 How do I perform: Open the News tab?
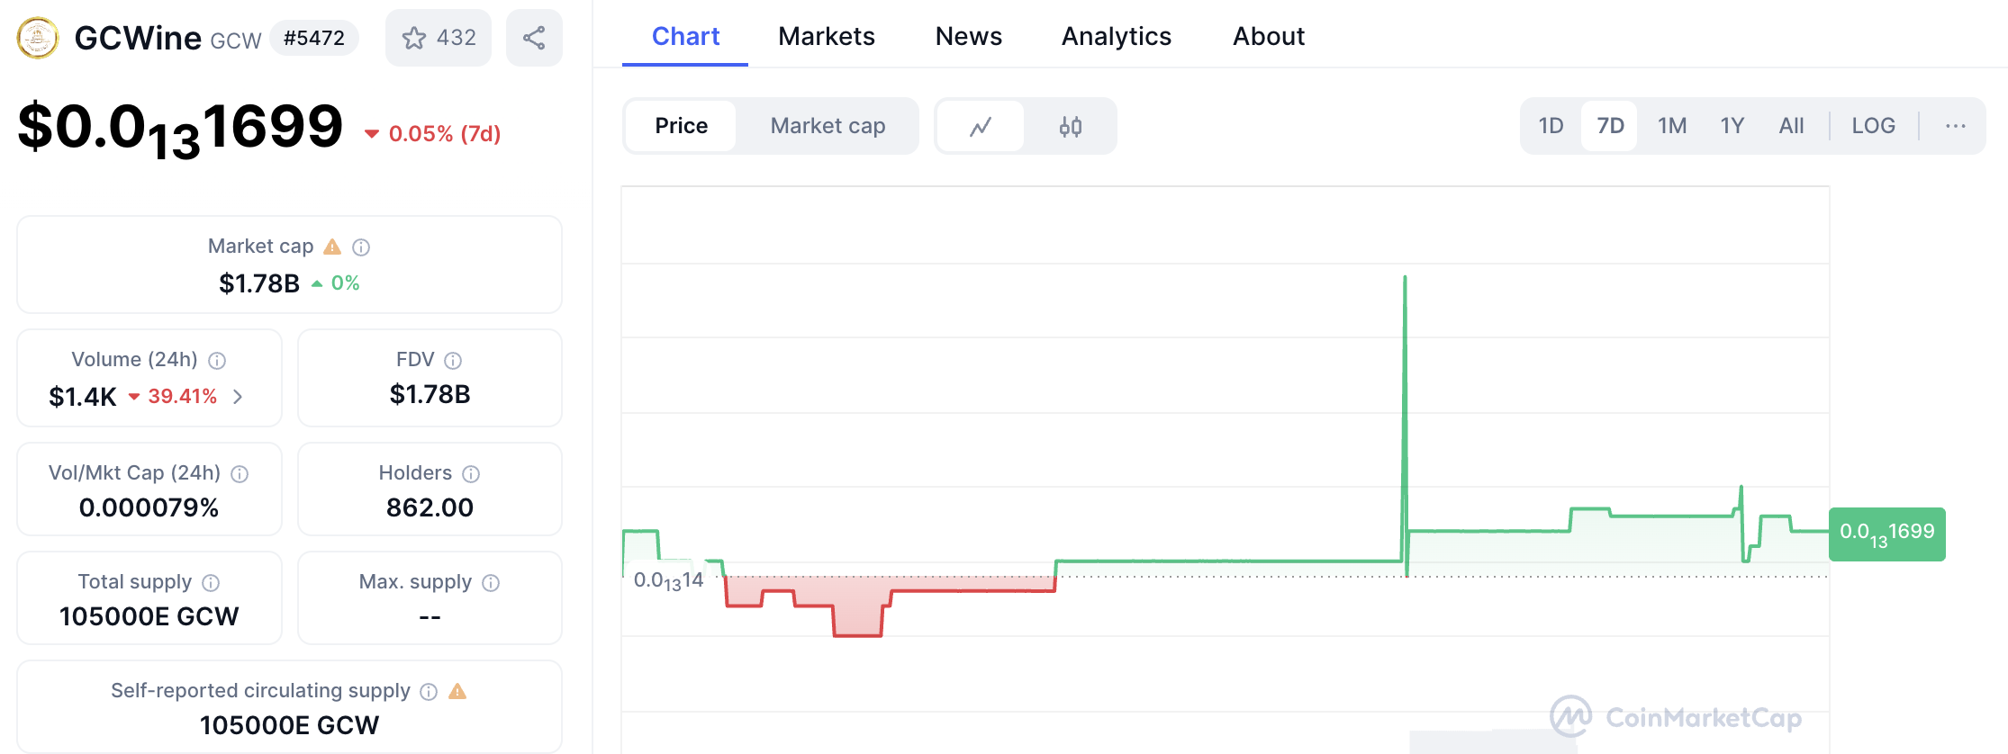pos(969,36)
